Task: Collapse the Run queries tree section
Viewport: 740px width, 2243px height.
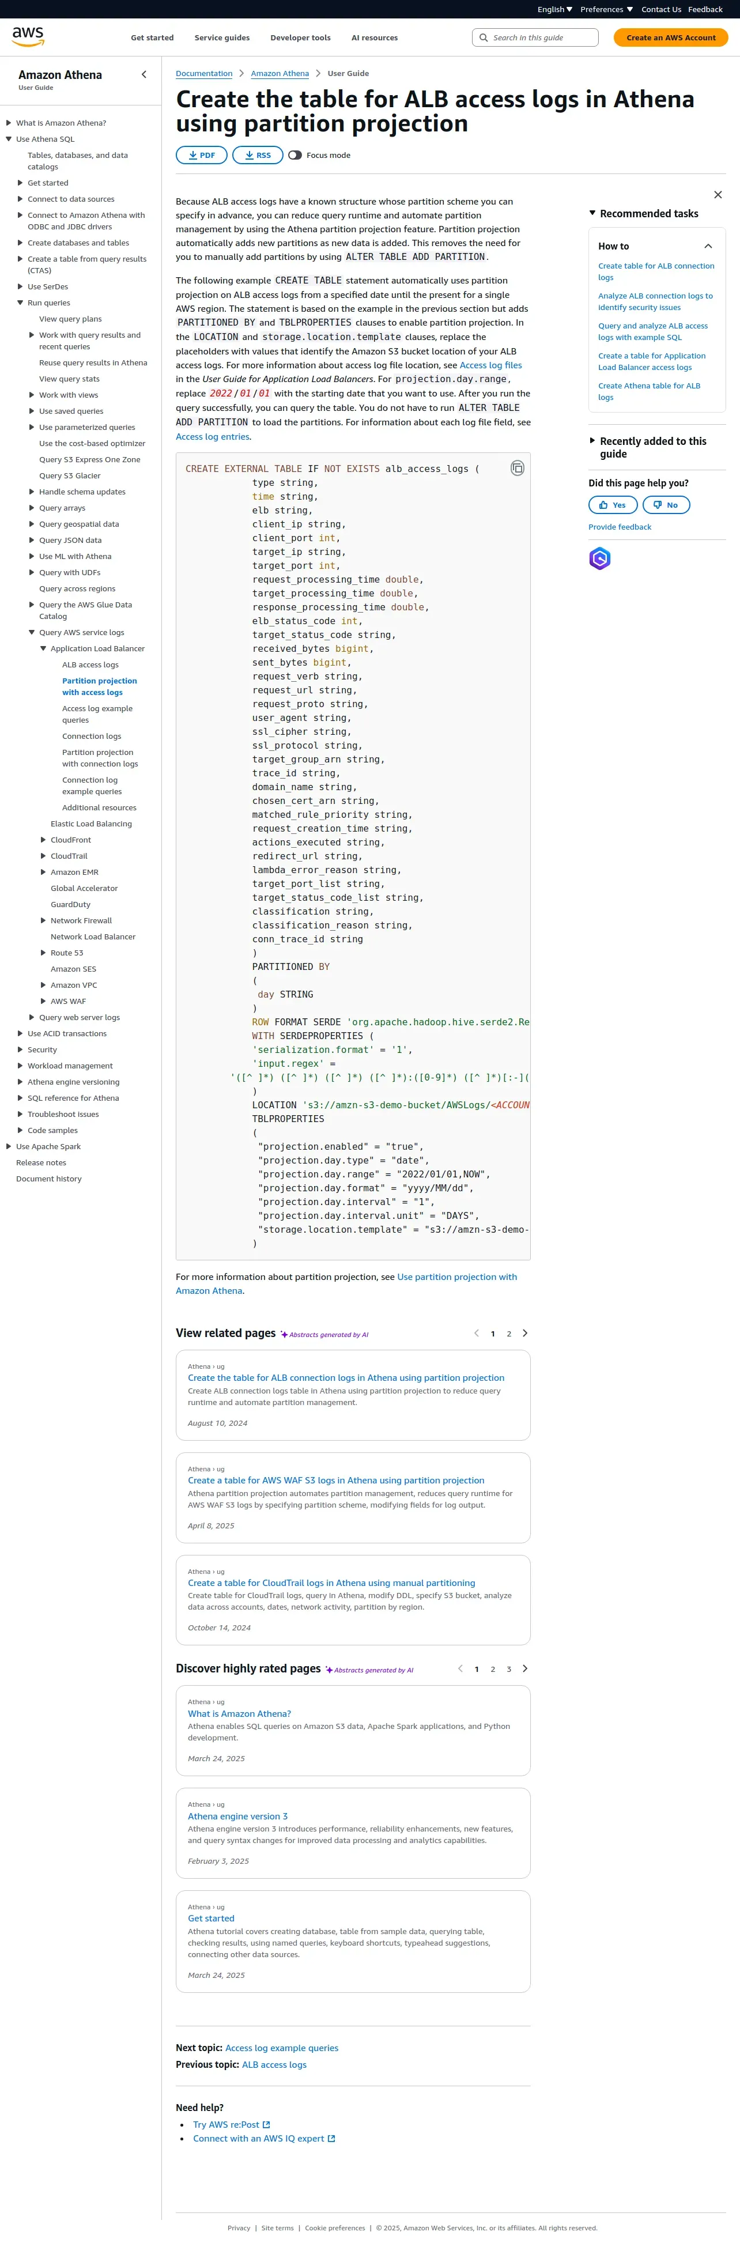Action: point(20,303)
